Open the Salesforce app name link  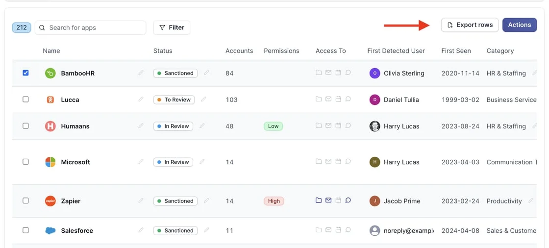pyautogui.click(x=77, y=230)
